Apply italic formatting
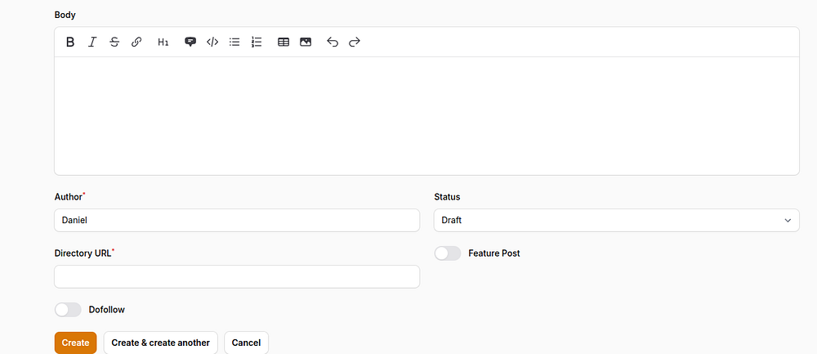The height and width of the screenshot is (354, 817). tap(92, 42)
